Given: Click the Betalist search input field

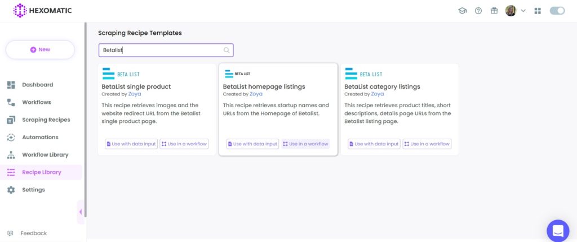Looking at the screenshot, I should (x=166, y=50).
